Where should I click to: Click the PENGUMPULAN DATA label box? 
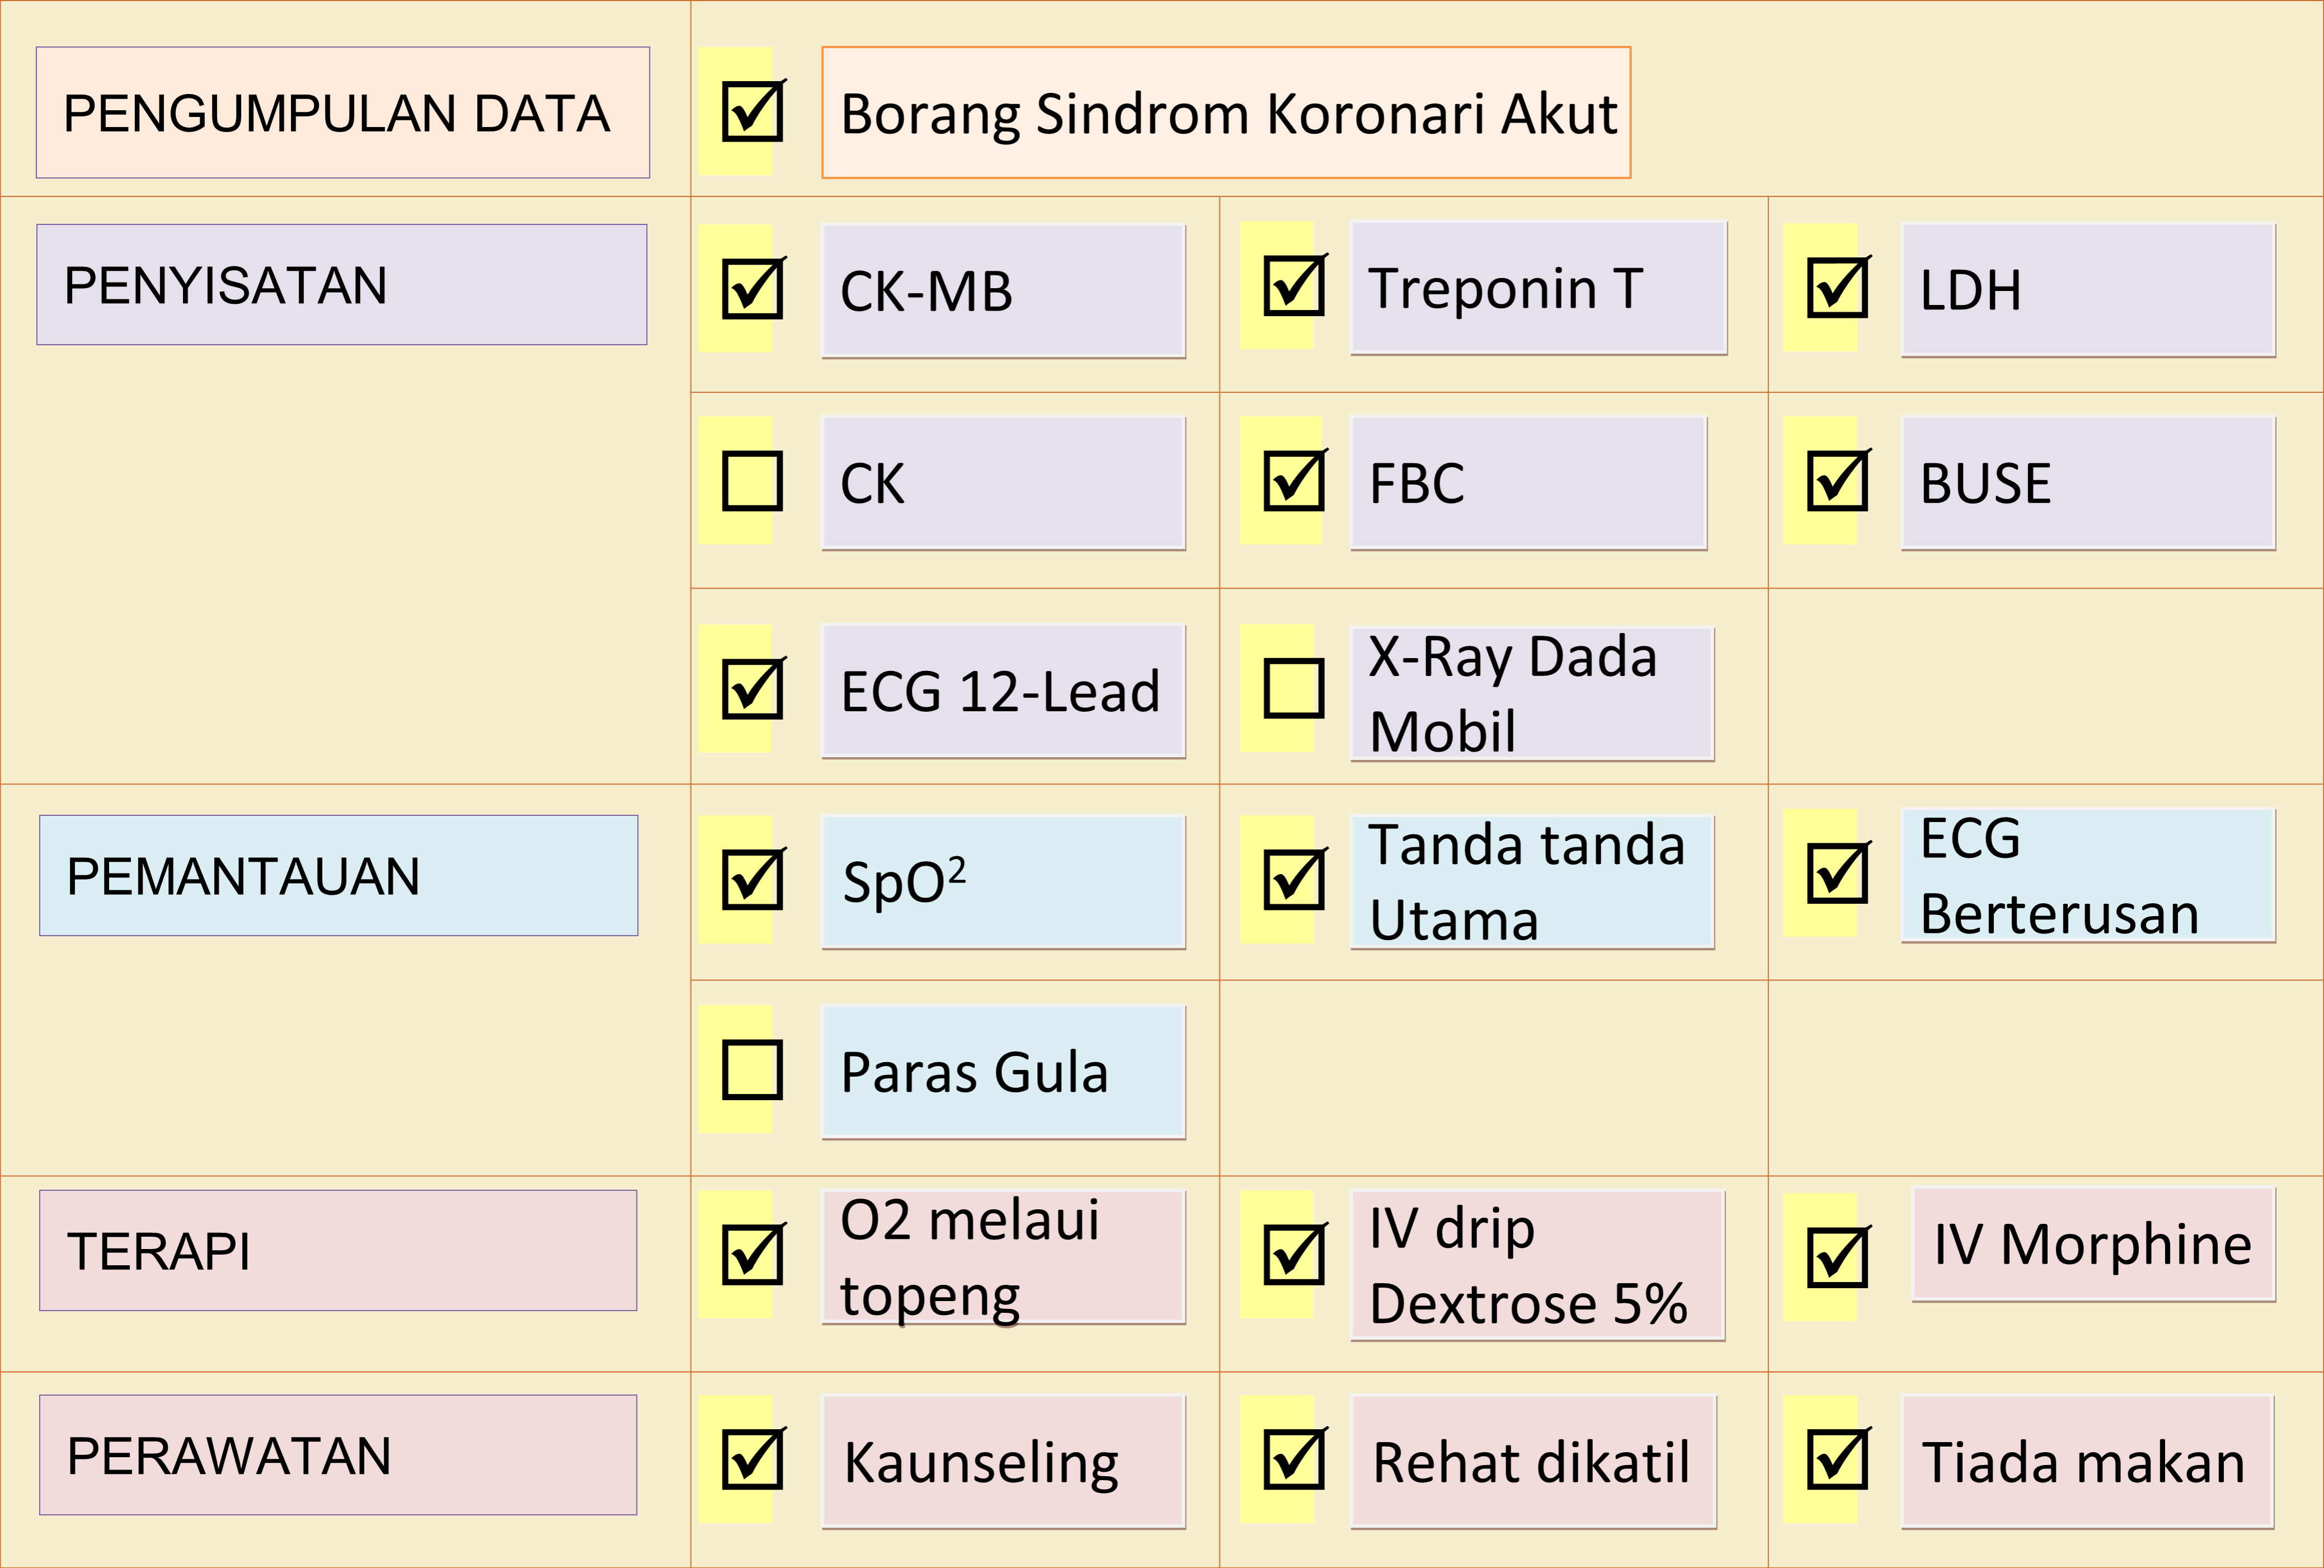343,113
